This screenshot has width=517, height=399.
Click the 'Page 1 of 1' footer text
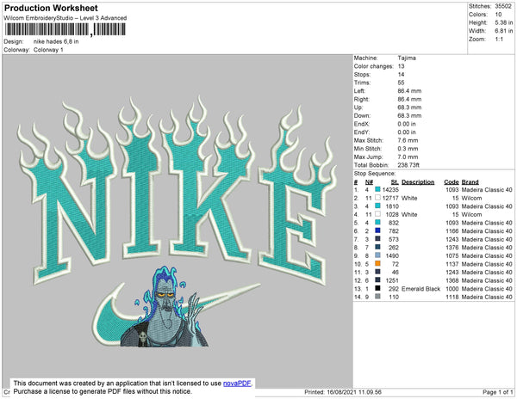click(497, 392)
